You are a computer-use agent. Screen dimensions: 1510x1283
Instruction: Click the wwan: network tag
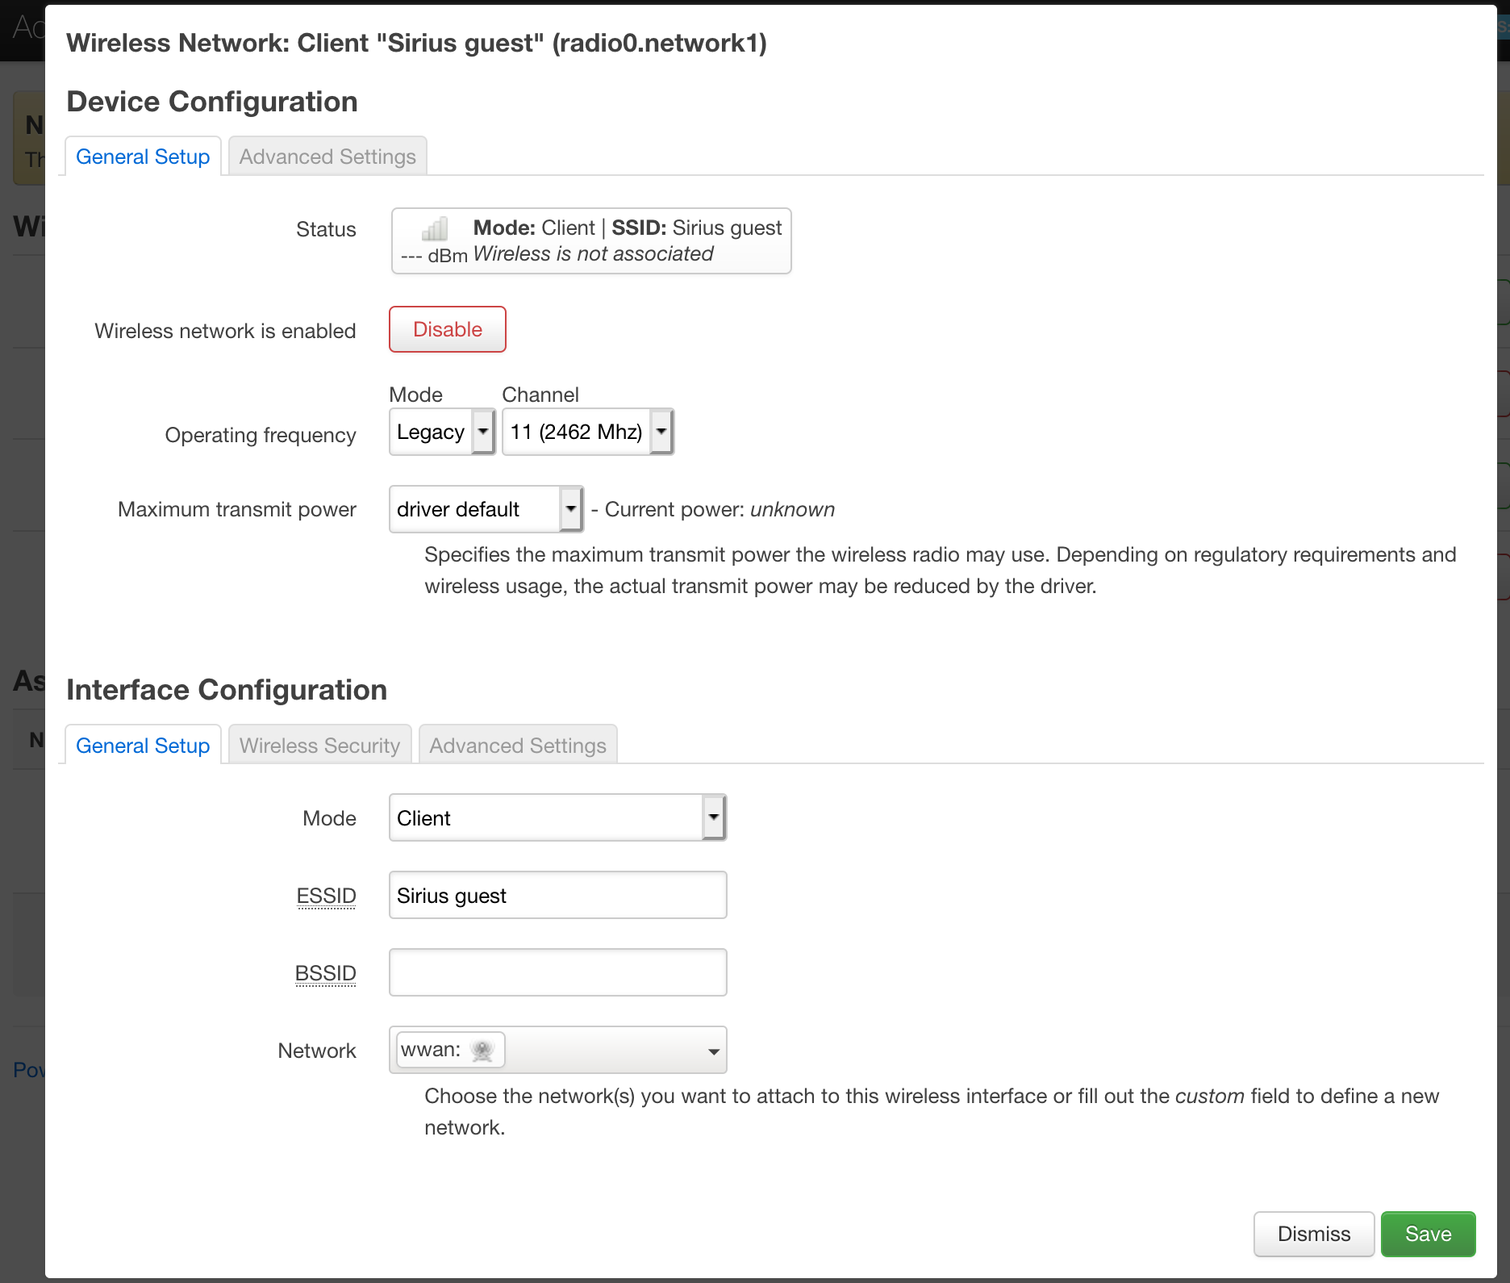point(451,1050)
